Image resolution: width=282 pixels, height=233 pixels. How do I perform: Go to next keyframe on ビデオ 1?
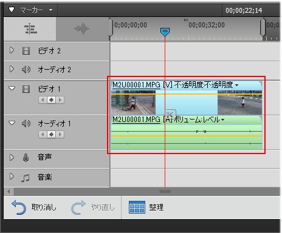click(60, 100)
